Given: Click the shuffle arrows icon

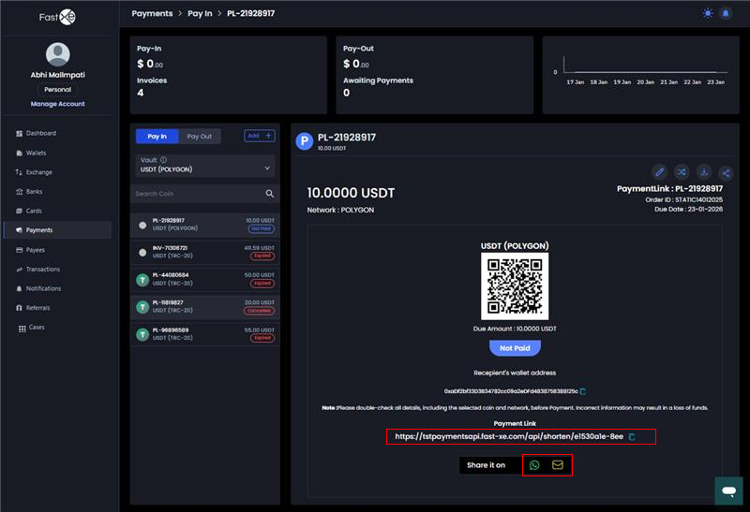Looking at the screenshot, I should (x=682, y=172).
